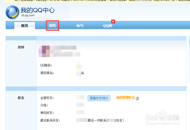Image resolution: width=190 pixels, height=130 pixels.
Task: Click the question mark help icon
Action: (x=137, y=99)
